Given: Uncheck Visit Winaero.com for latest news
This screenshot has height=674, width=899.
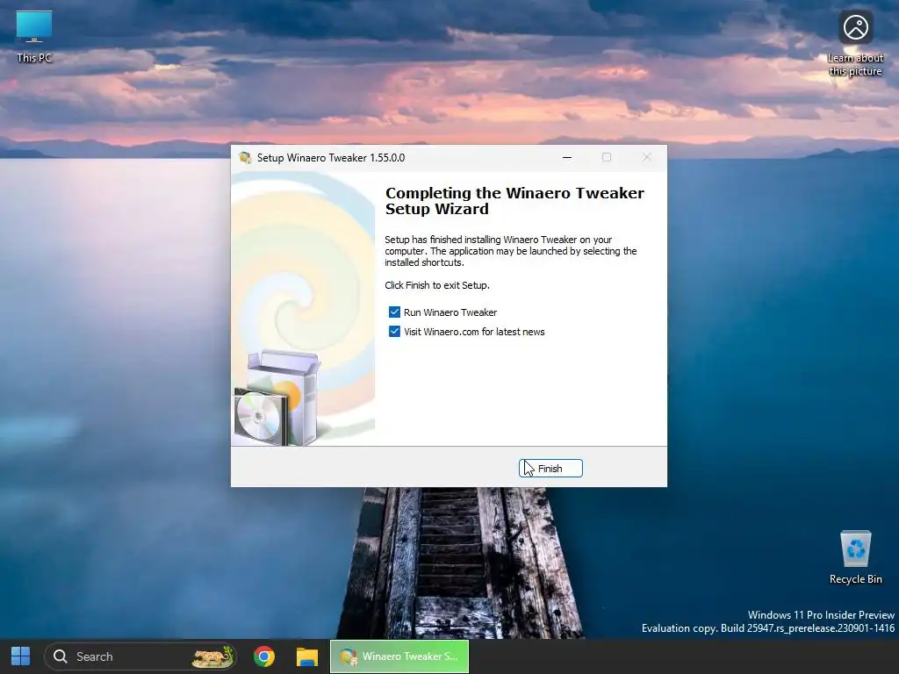Looking at the screenshot, I should click(x=394, y=332).
